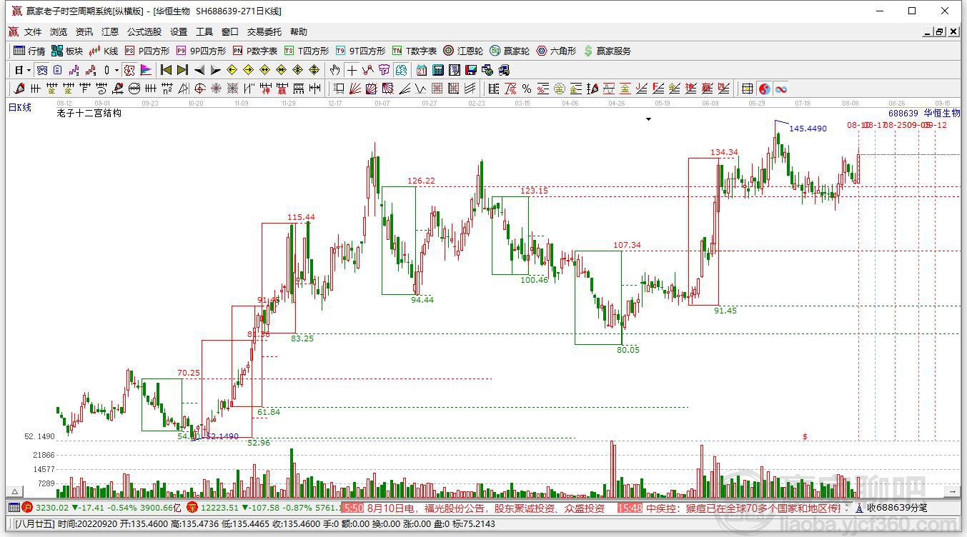Click the floppy disk save icon
The image size is (967, 537).
[x=471, y=70]
